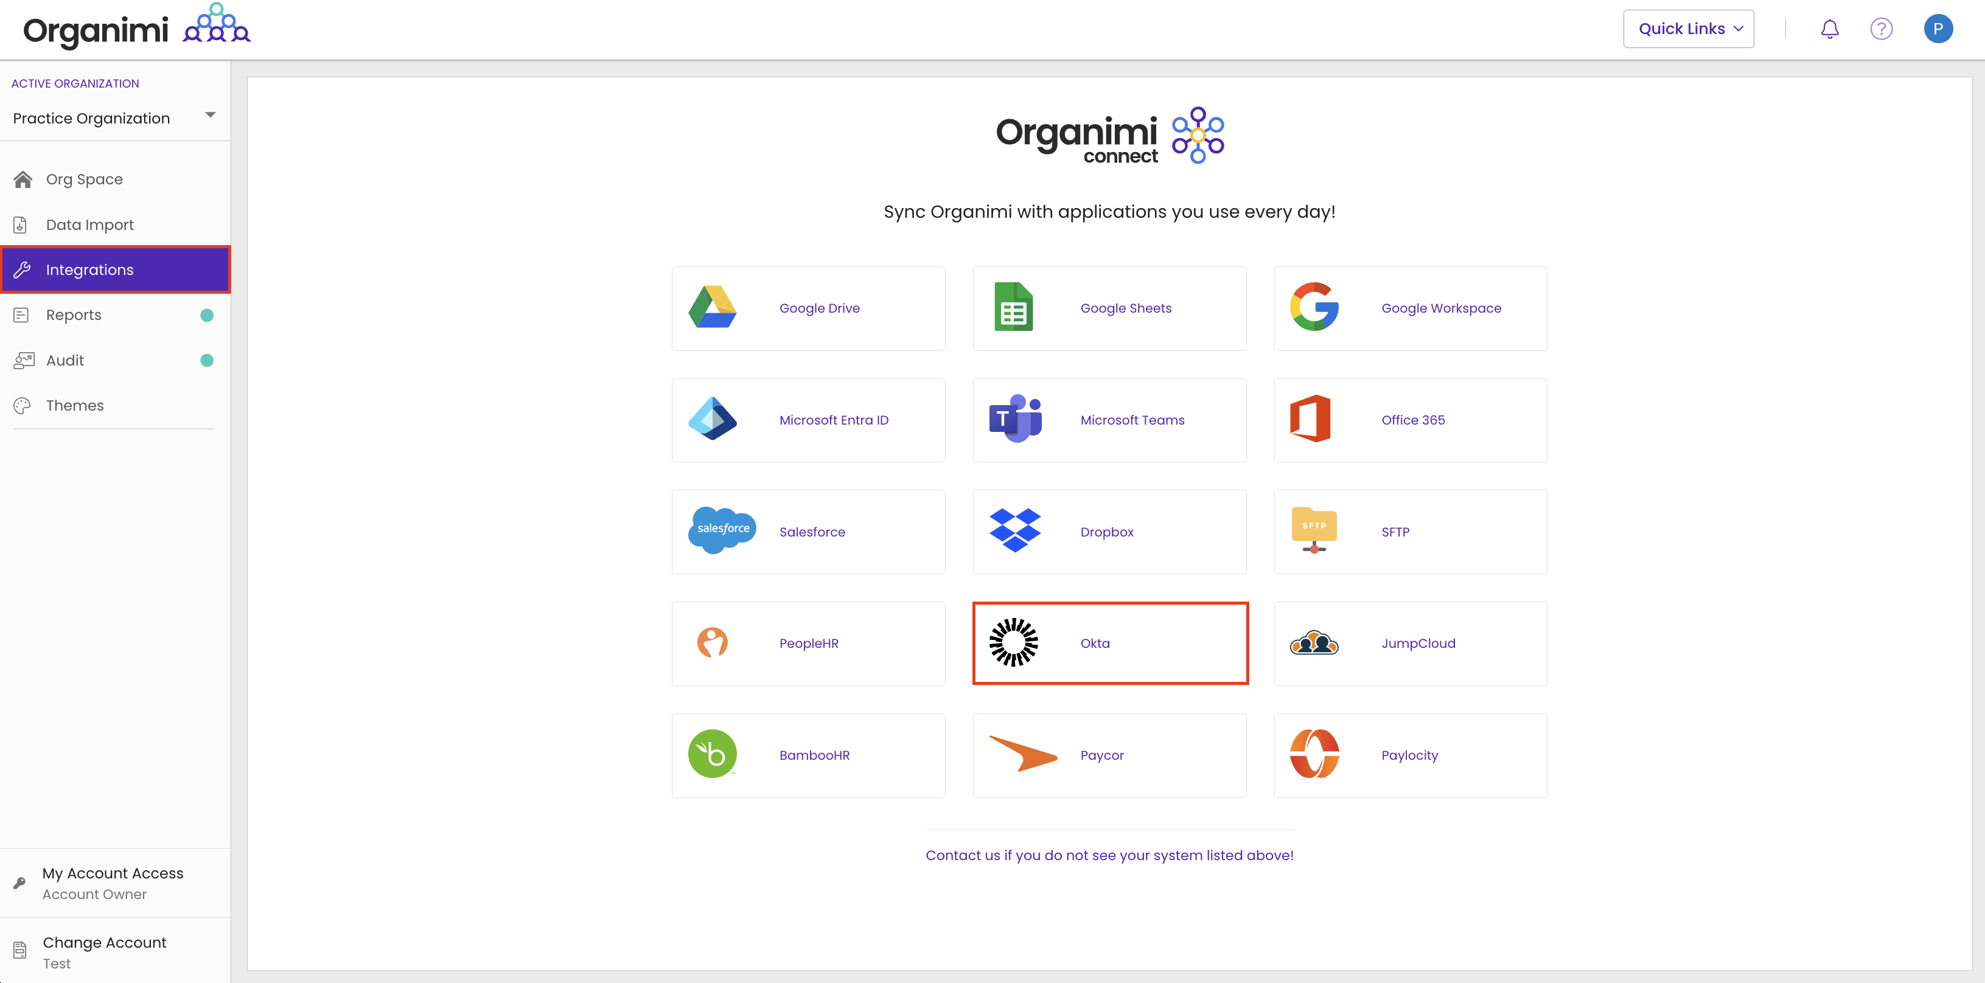Click the Organimi logo in header
Viewport: 1985px width, 983px height.
point(136,28)
